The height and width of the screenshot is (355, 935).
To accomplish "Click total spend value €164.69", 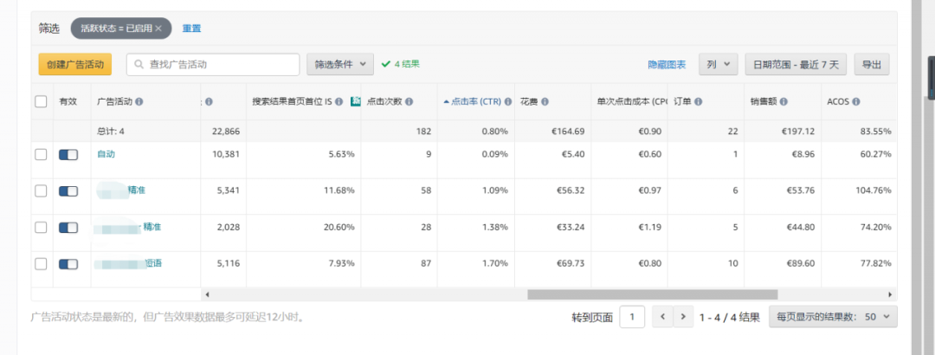I will coord(568,132).
